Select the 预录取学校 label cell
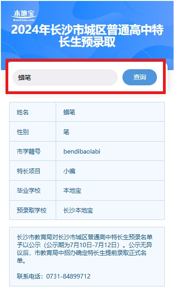 click(33, 210)
